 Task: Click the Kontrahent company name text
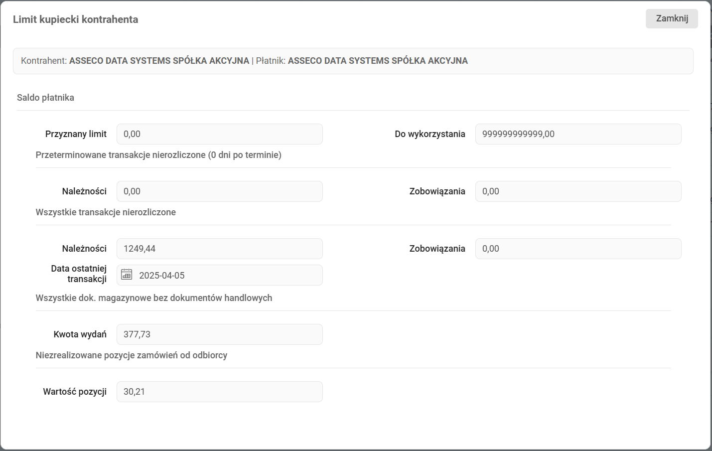pos(159,61)
